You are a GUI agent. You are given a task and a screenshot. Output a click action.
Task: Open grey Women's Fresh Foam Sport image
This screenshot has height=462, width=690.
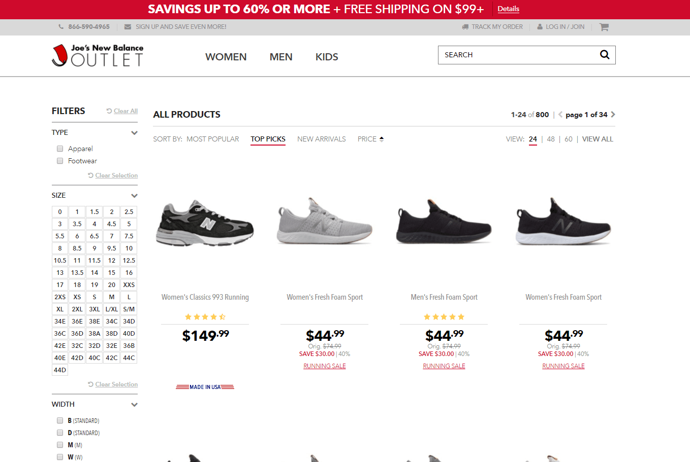[325, 222]
